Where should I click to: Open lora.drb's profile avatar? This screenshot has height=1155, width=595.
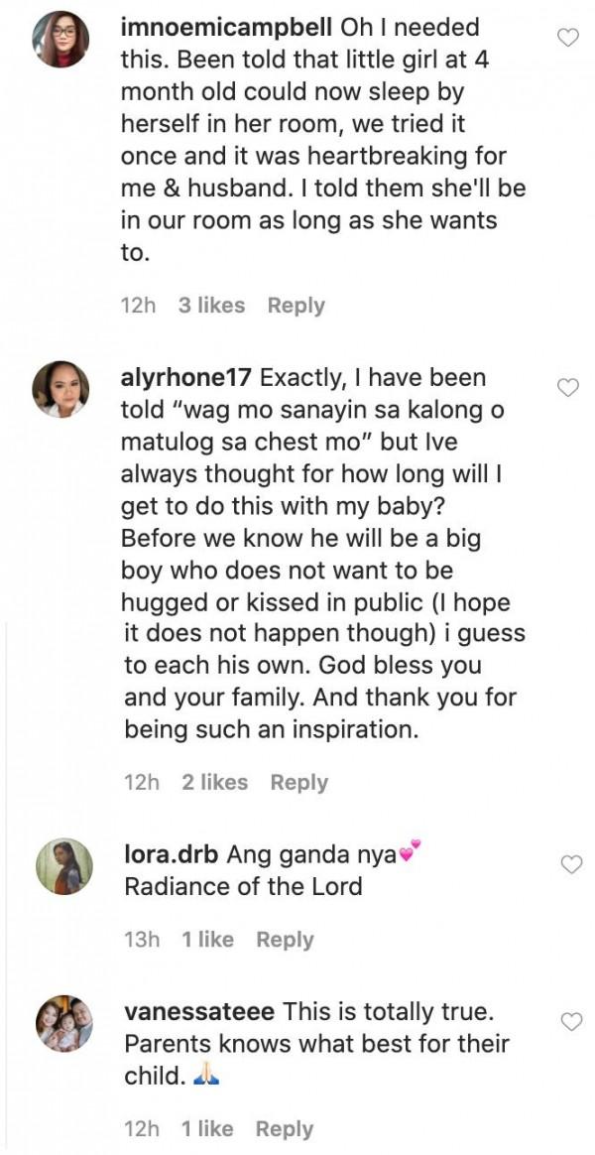(64, 866)
